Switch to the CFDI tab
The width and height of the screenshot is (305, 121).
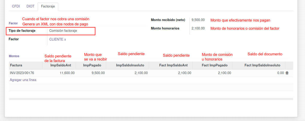16,6
